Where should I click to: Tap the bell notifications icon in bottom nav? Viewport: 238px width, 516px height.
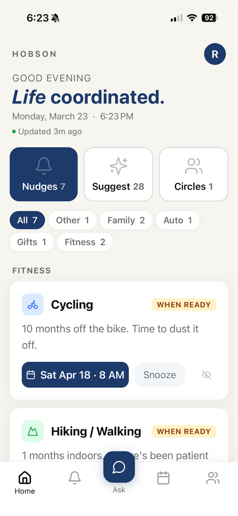pos(74,478)
